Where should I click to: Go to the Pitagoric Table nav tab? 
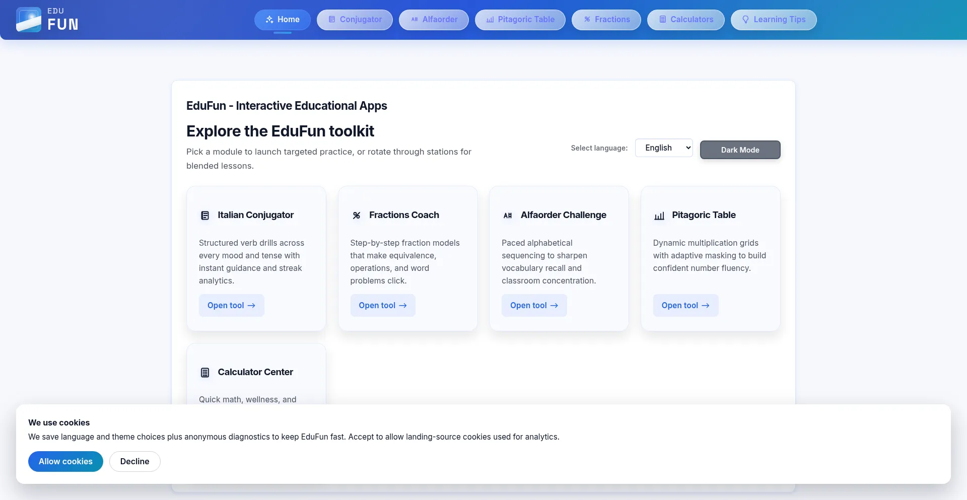520,20
